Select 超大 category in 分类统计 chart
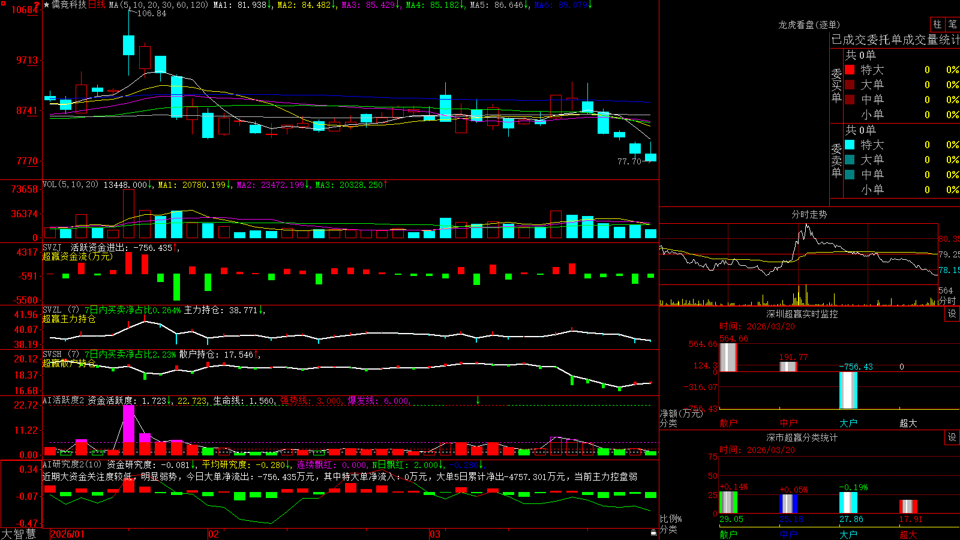The width and height of the screenshot is (960, 540). 908,535
